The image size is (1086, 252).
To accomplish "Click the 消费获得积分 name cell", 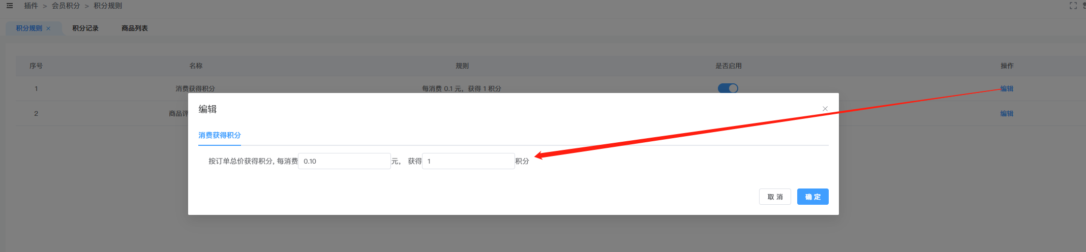I will click(x=195, y=88).
